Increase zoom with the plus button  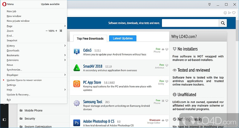[x=56, y=31]
